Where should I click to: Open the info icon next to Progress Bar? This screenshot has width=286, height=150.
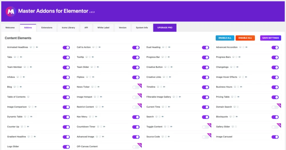click(x=166, y=57)
